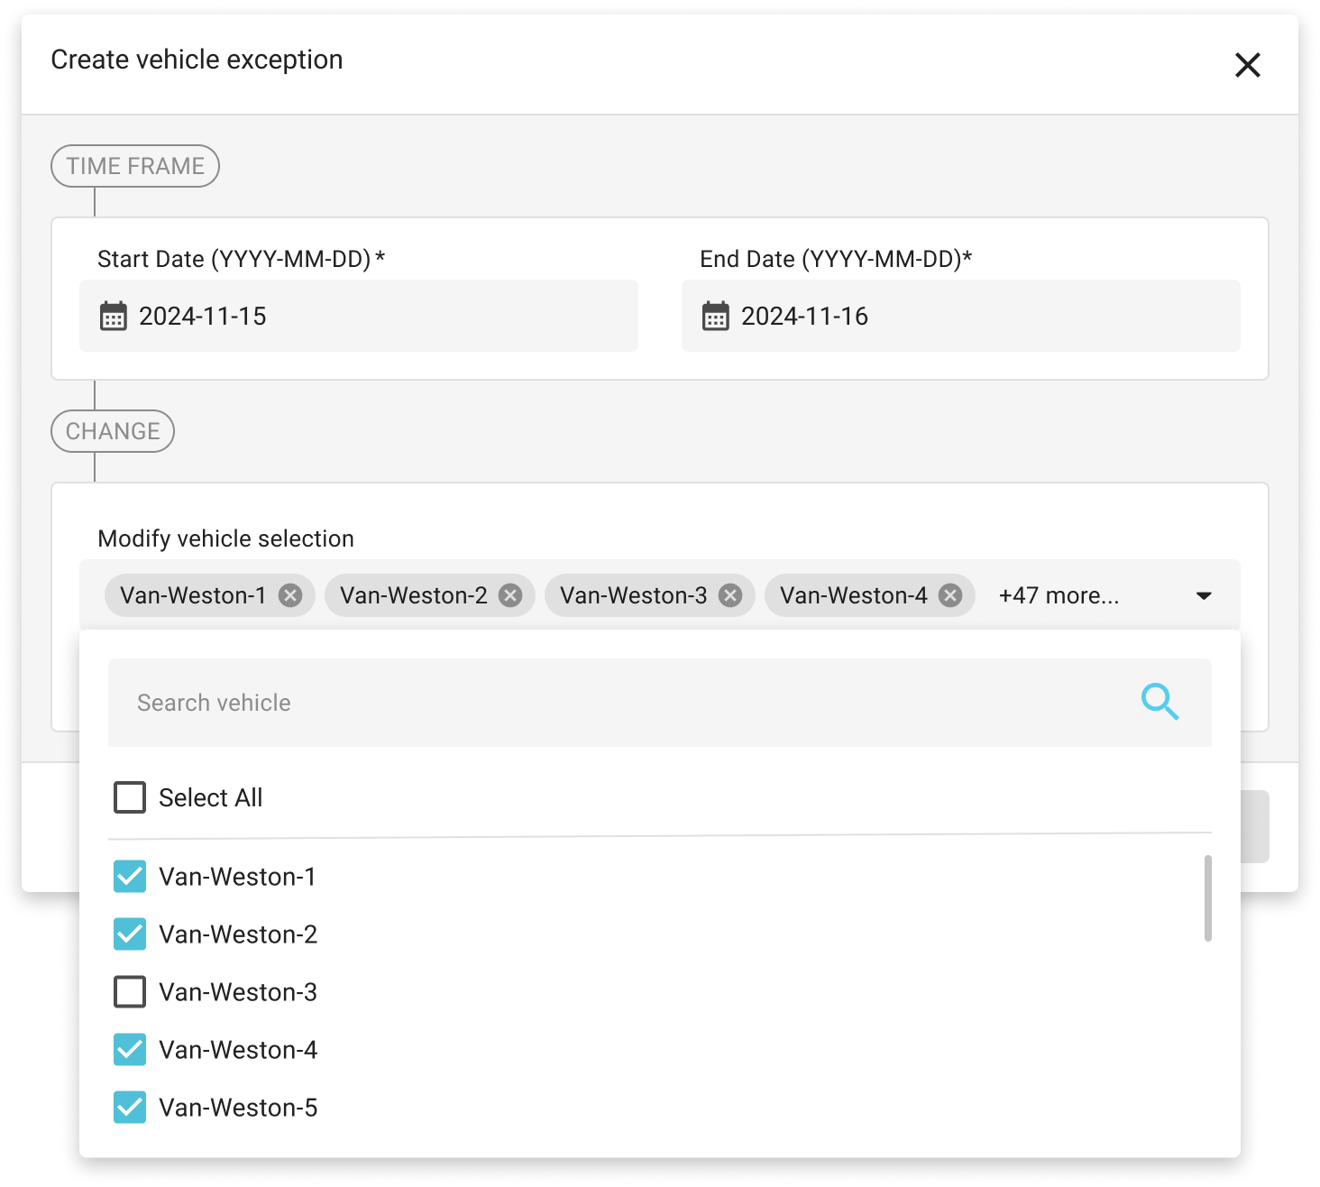Collapse the vehicle selection dropdown arrow
The image size is (1320, 1187).
point(1203,595)
